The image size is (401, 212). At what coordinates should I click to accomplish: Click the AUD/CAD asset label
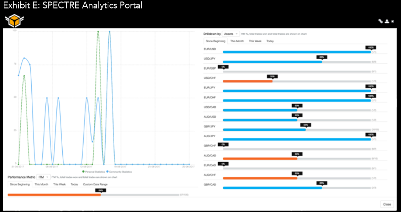coord(210,156)
